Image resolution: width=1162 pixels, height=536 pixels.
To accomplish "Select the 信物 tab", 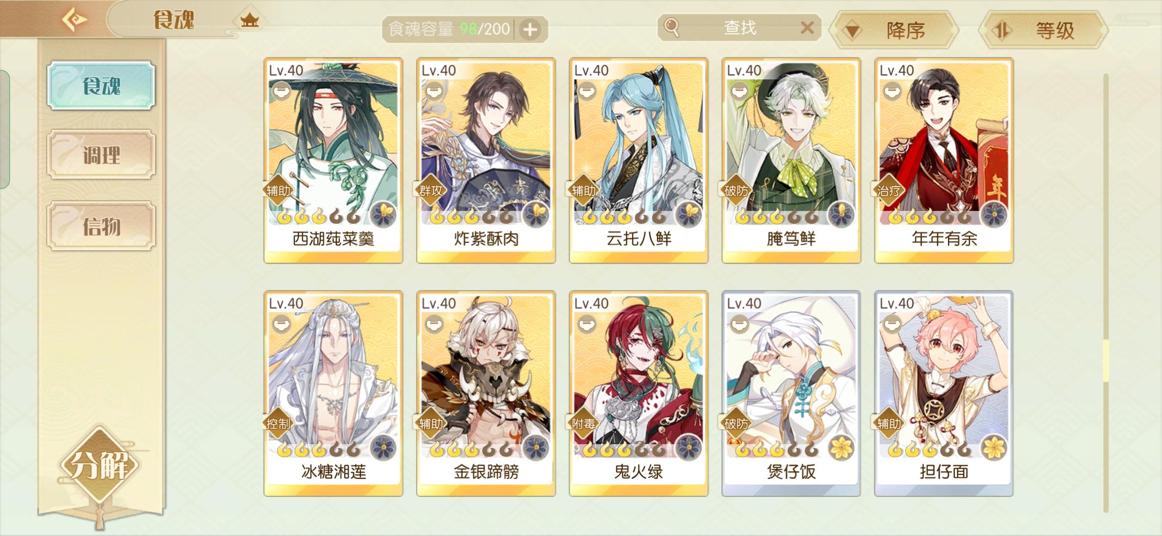I will 101,226.
